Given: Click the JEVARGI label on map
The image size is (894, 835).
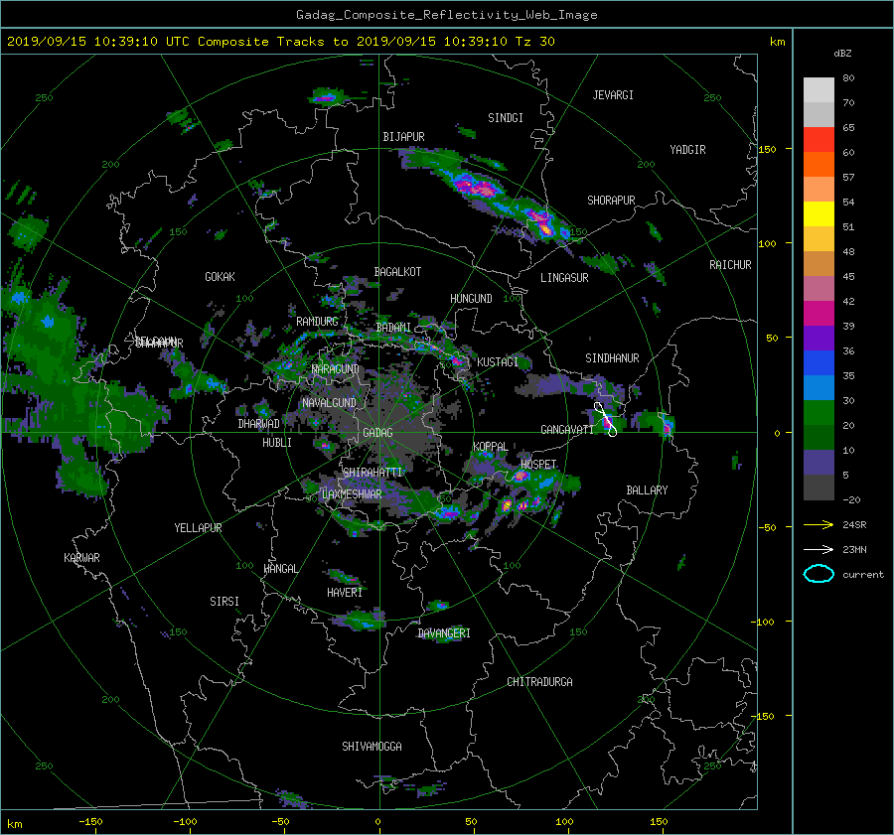Looking at the screenshot, I should click(613, 95).
